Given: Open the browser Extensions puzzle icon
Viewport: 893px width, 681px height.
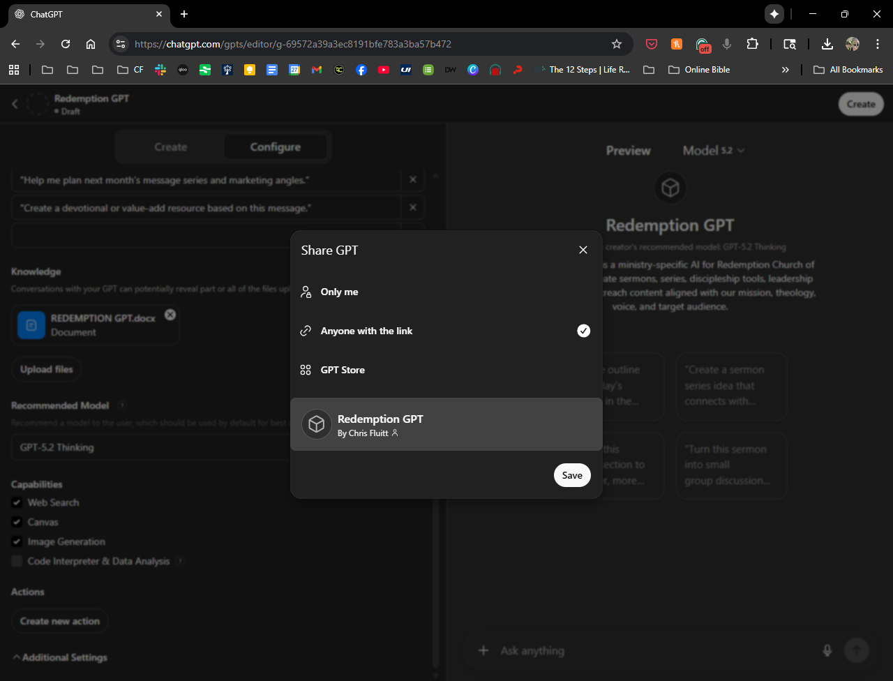Looking at the screenshot, I should (752, 44).
